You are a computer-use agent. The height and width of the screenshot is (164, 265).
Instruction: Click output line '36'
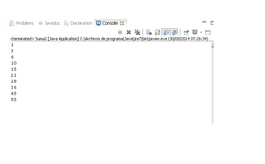tap(14, 87)
